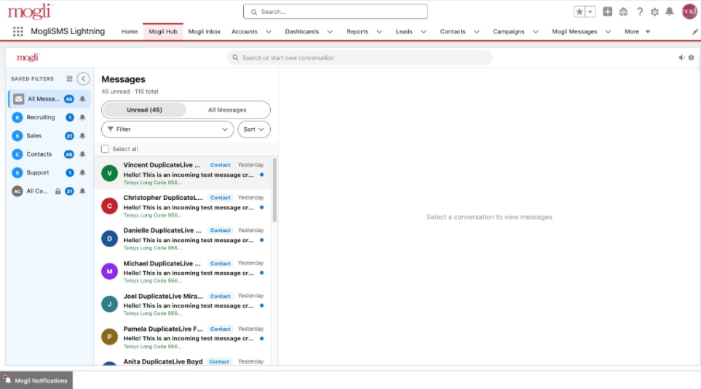Open the Salesforce help question mark

640,12
